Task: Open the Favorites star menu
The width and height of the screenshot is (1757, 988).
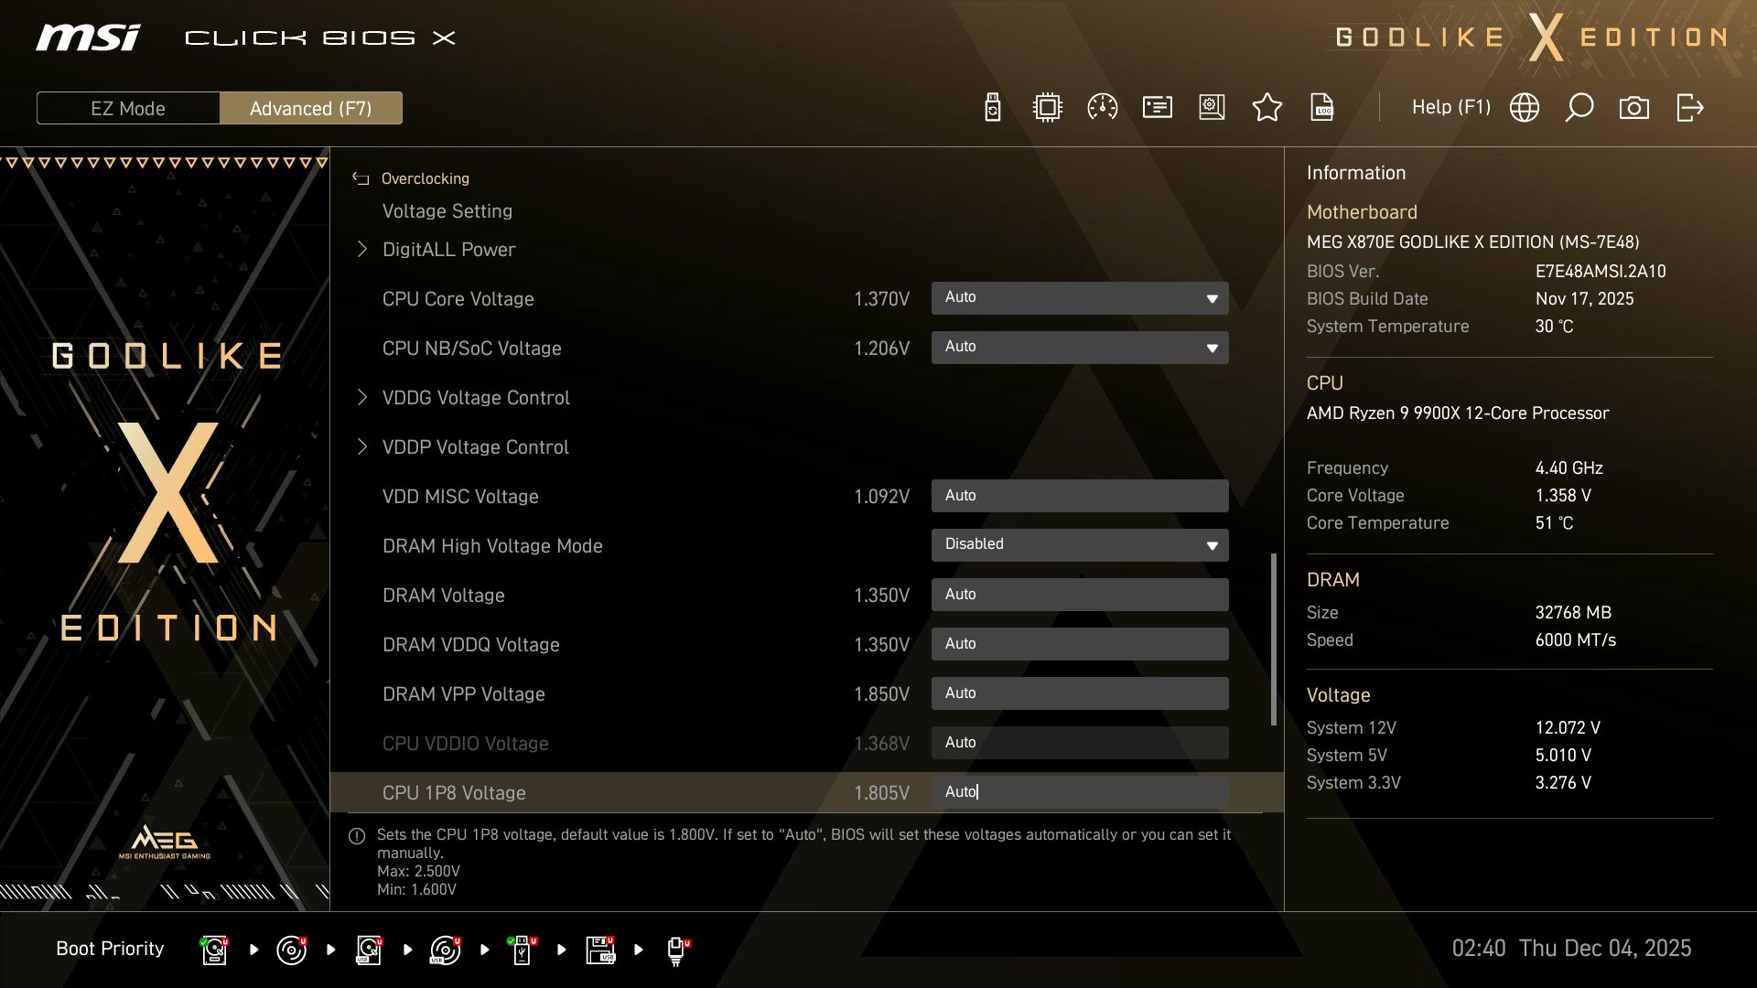Action: click(x=1267, y=107)
